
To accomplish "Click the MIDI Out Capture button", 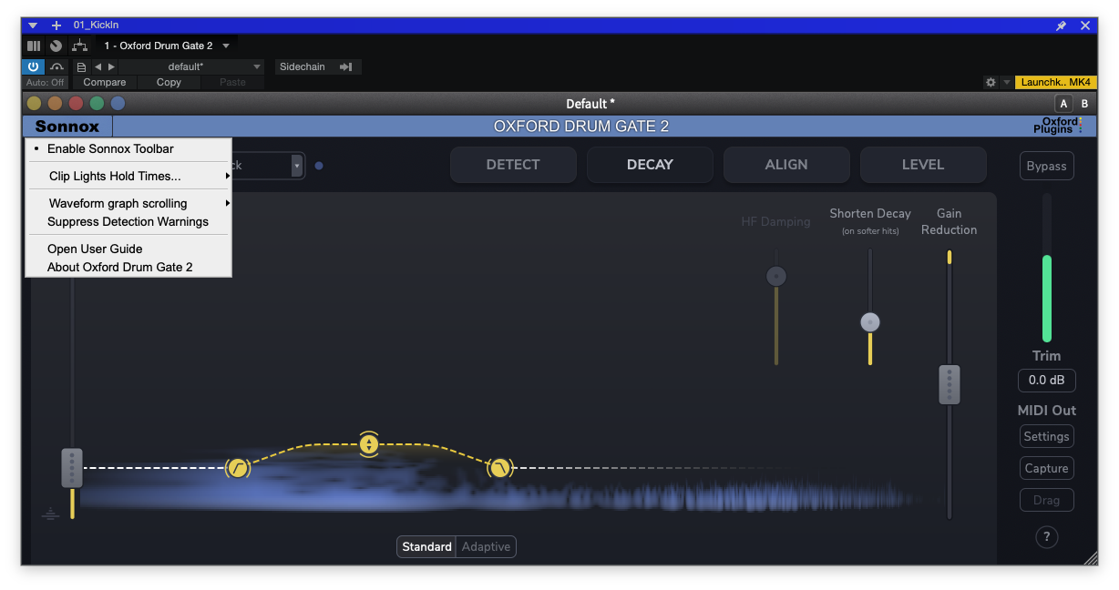I will 1046,468.
